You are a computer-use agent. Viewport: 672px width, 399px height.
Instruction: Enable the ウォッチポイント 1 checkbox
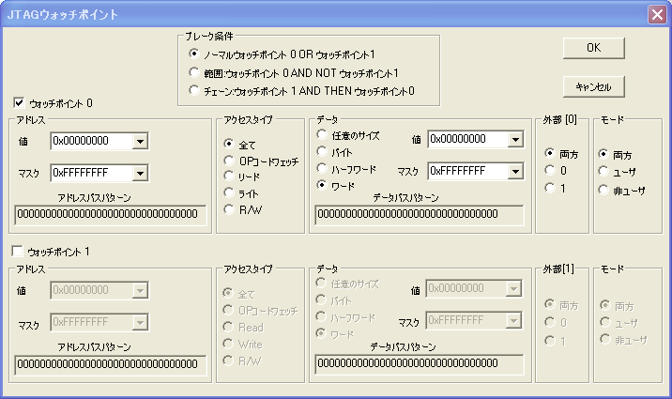pyautogui.click(x=18, y=252)
